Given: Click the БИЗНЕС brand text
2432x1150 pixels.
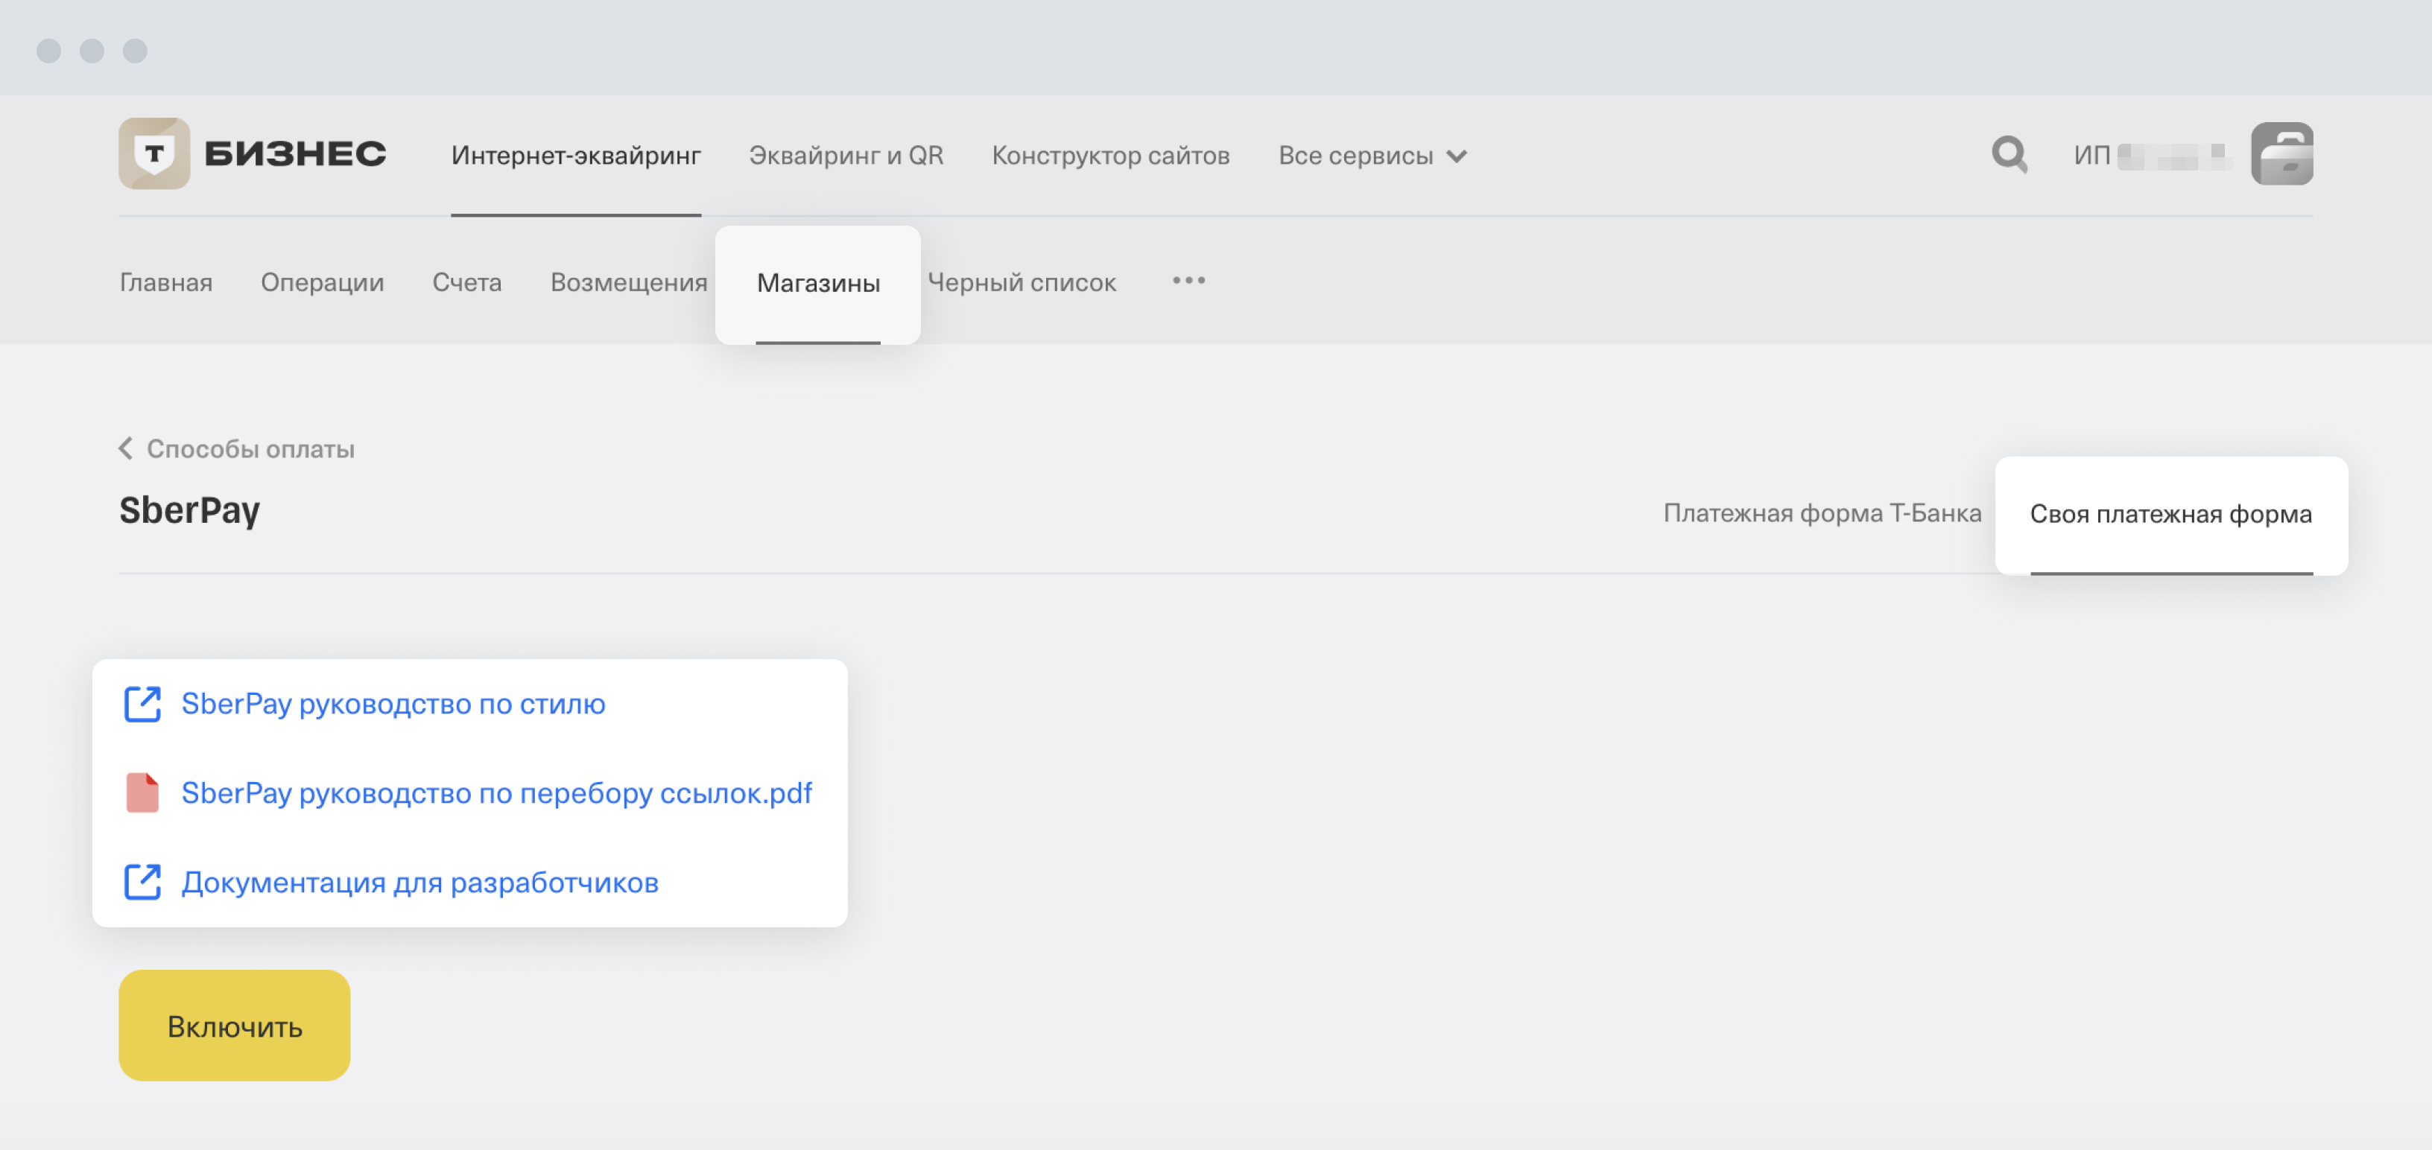Looking at the screenshot, I should point(294,153).
